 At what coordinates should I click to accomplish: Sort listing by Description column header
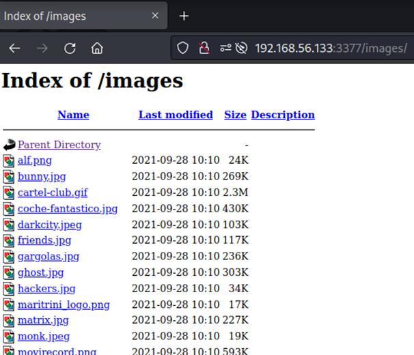point(283,115)
